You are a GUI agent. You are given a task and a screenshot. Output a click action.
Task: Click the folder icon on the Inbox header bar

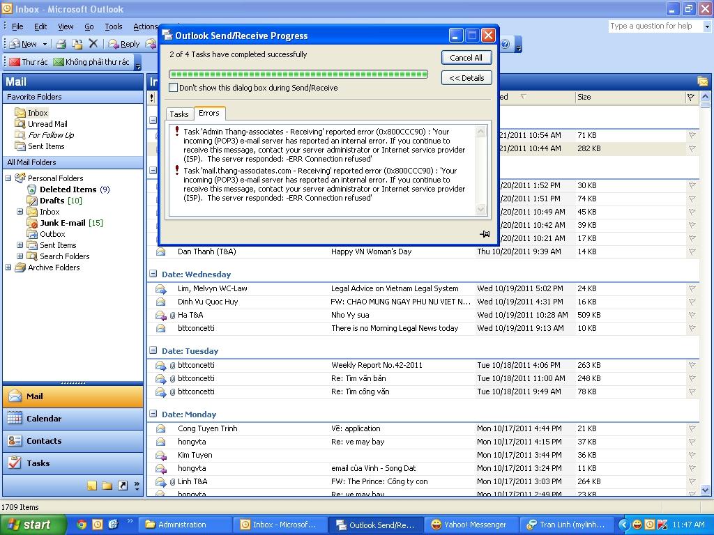[702, 82]
